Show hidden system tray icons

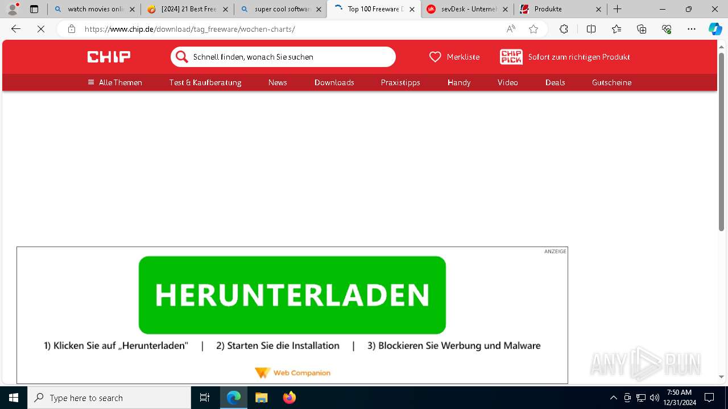click(x=614, y=398)
